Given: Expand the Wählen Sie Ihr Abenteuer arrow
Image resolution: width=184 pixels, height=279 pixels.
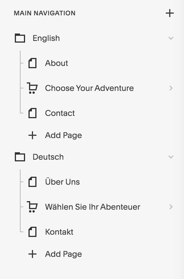Looking at the screenshot, I should 171,207.
